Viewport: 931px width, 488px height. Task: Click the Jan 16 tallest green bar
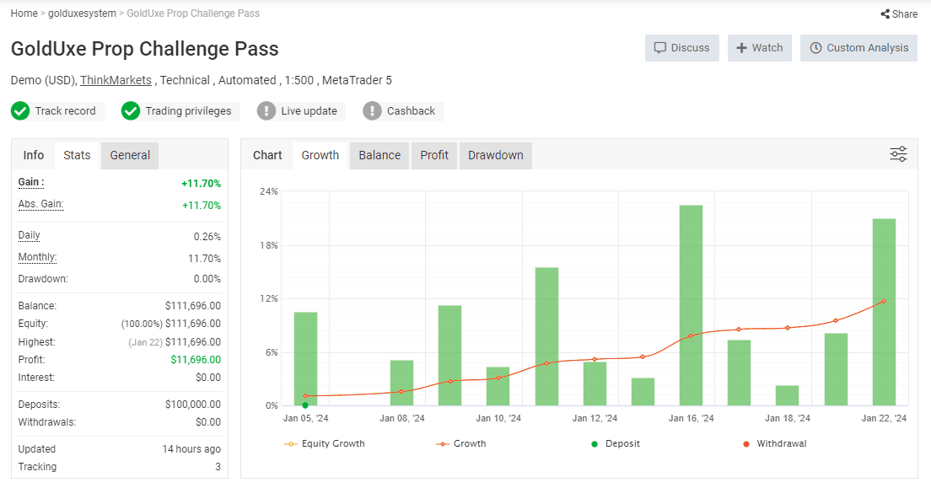pyautogui.click(x=692, y=305)
